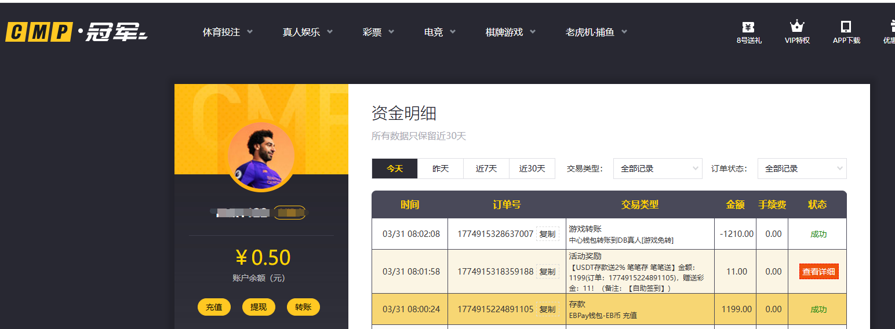
Task: Open the 交易类型 dropdown
Action: [657, 169]
